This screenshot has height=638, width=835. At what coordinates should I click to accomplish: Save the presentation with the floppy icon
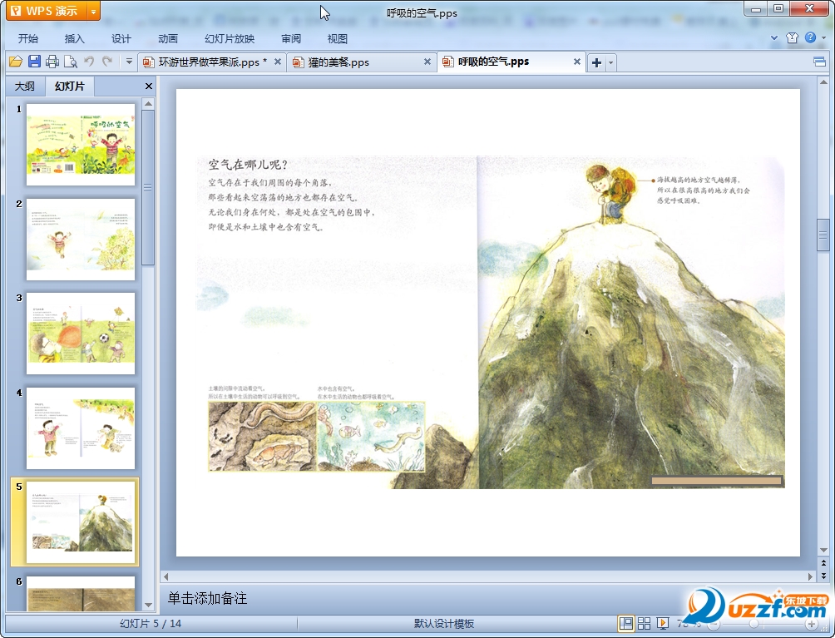point(34,62)
